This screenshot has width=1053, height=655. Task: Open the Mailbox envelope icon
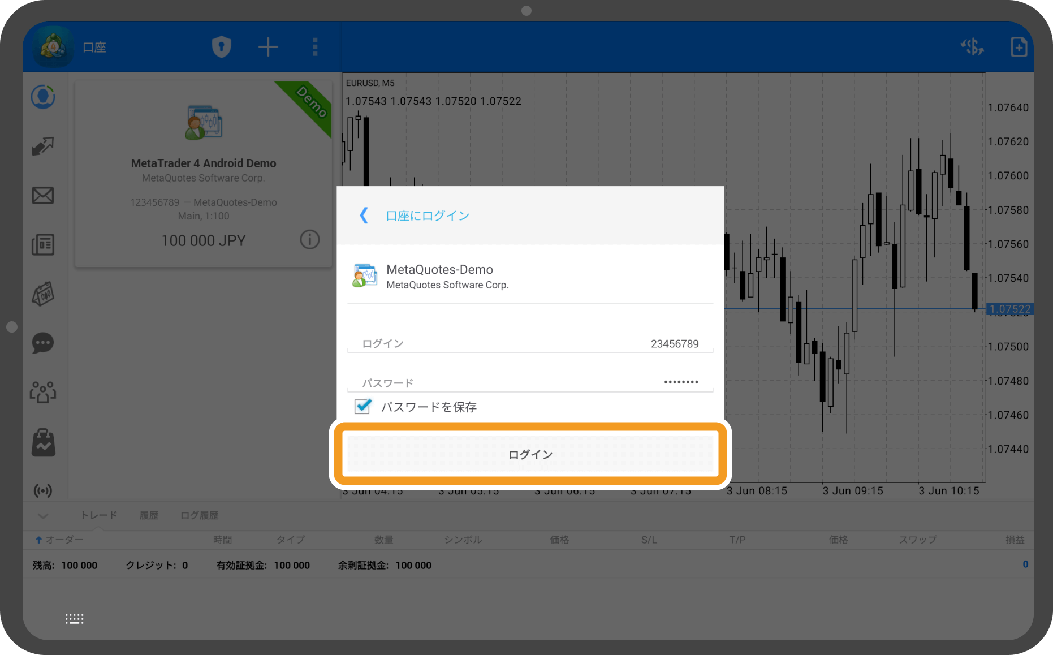(x=43, y=195)
